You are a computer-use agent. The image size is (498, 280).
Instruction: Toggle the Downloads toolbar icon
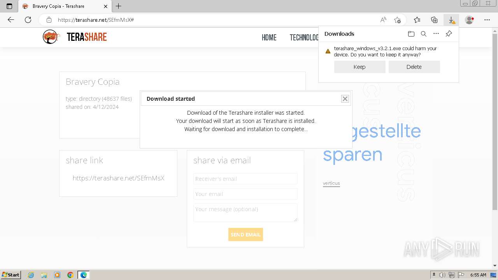pyautogui.click(x=451, y=20)
